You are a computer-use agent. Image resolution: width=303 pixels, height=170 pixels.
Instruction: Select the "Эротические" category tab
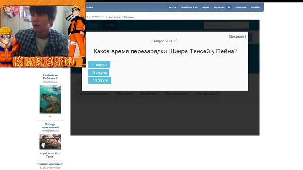coord(177,94)
